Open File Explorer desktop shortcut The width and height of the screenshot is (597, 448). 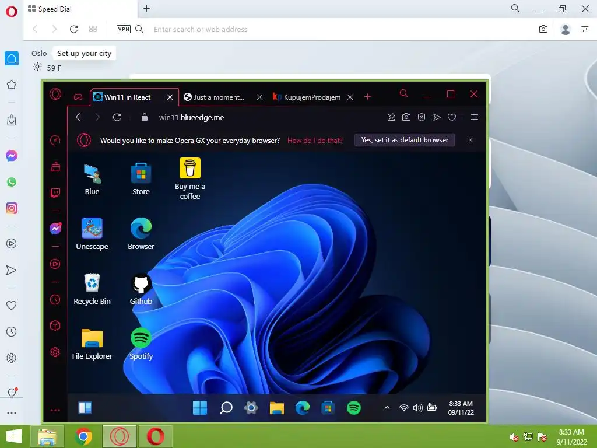tap(92, 344)
